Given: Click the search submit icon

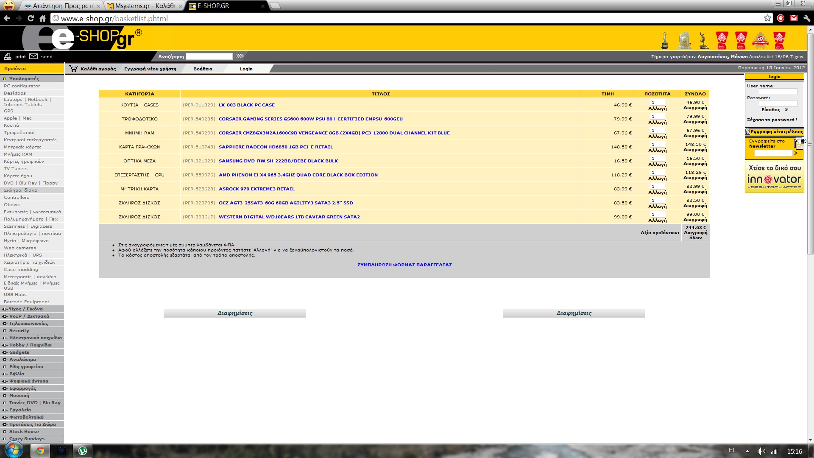Looking at the screenshot, I should point(240,56).
